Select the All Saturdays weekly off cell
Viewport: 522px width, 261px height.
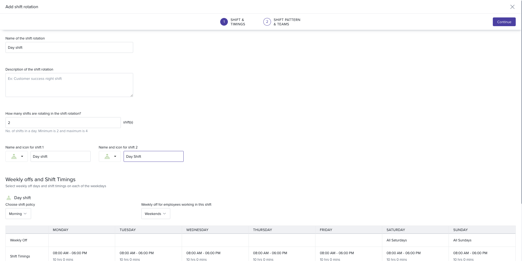pos(396,240)
